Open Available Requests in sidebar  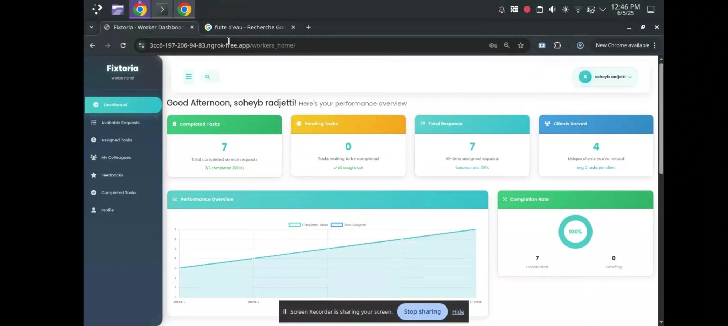[120, 123]
